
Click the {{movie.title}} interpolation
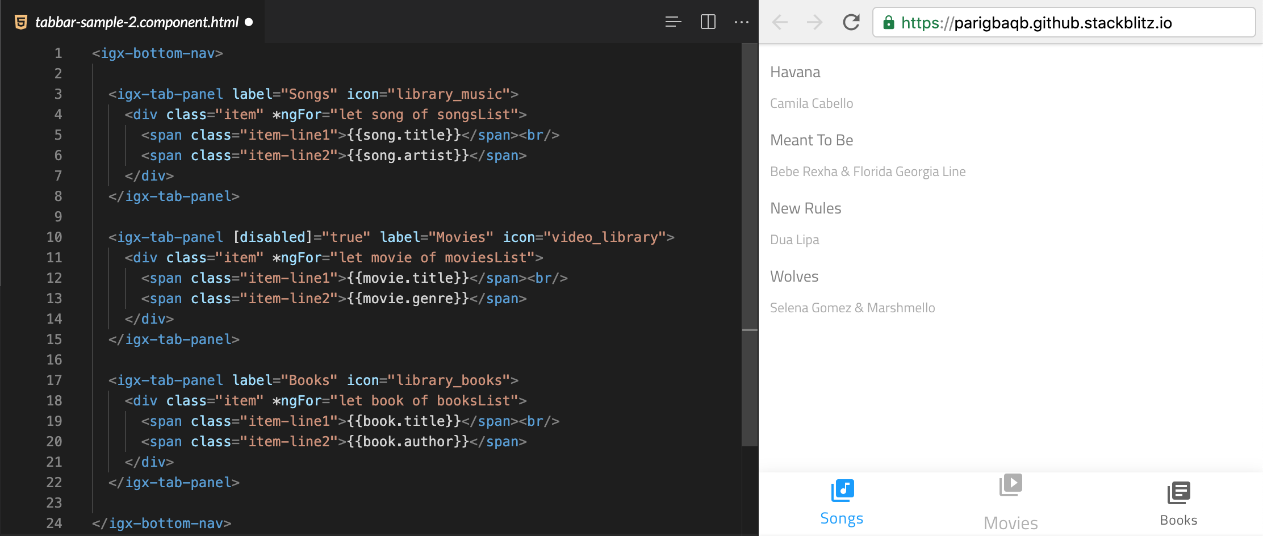[408, 278]
